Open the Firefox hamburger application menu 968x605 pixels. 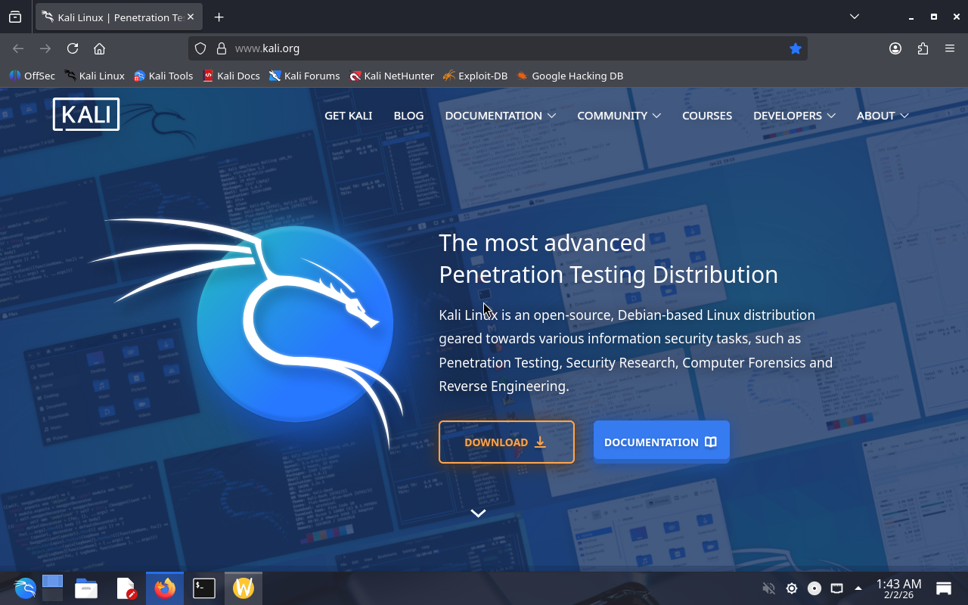(950, 48)
